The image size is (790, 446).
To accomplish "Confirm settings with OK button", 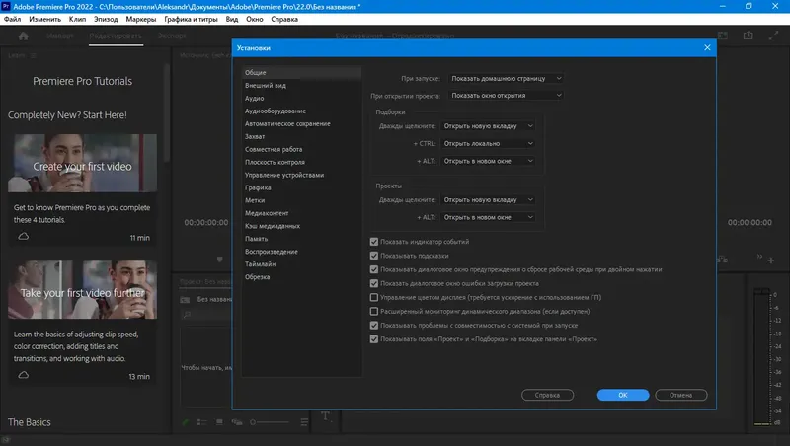I will point(623,395).
